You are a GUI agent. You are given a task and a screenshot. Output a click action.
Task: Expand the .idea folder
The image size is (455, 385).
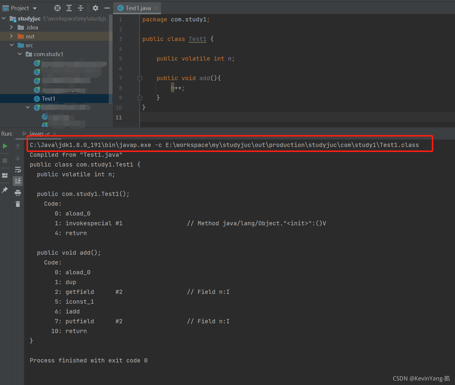(11, 27)
